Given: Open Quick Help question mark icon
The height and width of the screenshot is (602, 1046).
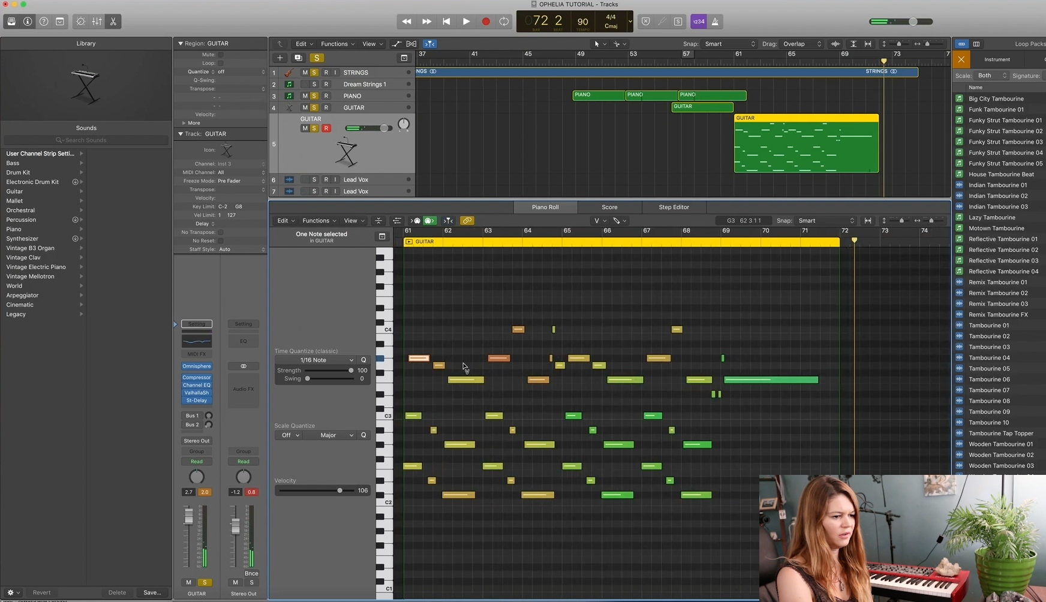Looking at the screenshot, I should (x=44, y=22).
